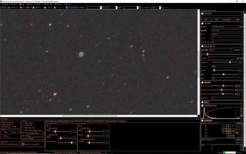The image size is (246, 154).
Task: Click the 一時停止 pause icon
Action: [45, 7]
